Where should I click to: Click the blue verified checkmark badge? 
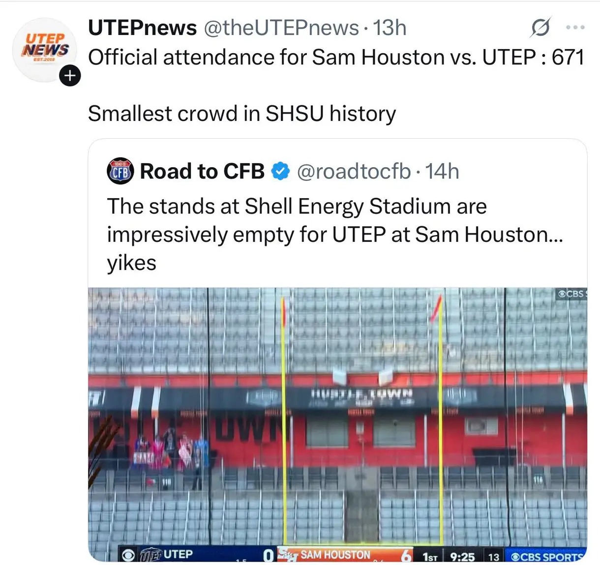pos(280,171)
